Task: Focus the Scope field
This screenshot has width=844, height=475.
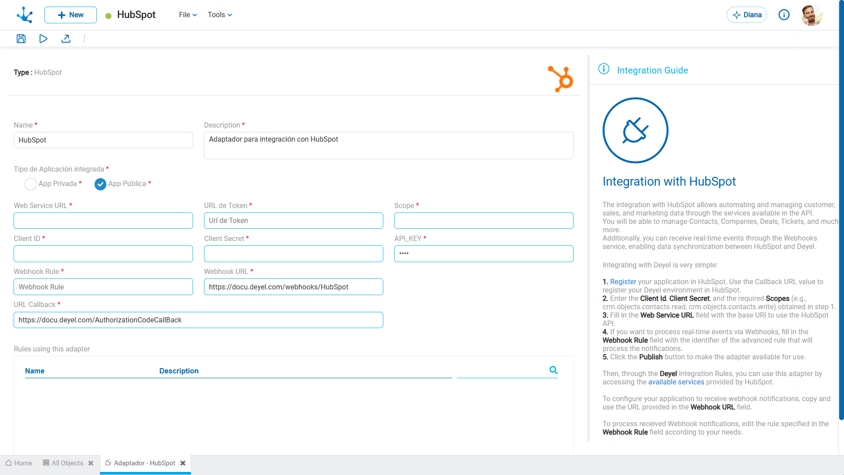Action: (484, 221)
